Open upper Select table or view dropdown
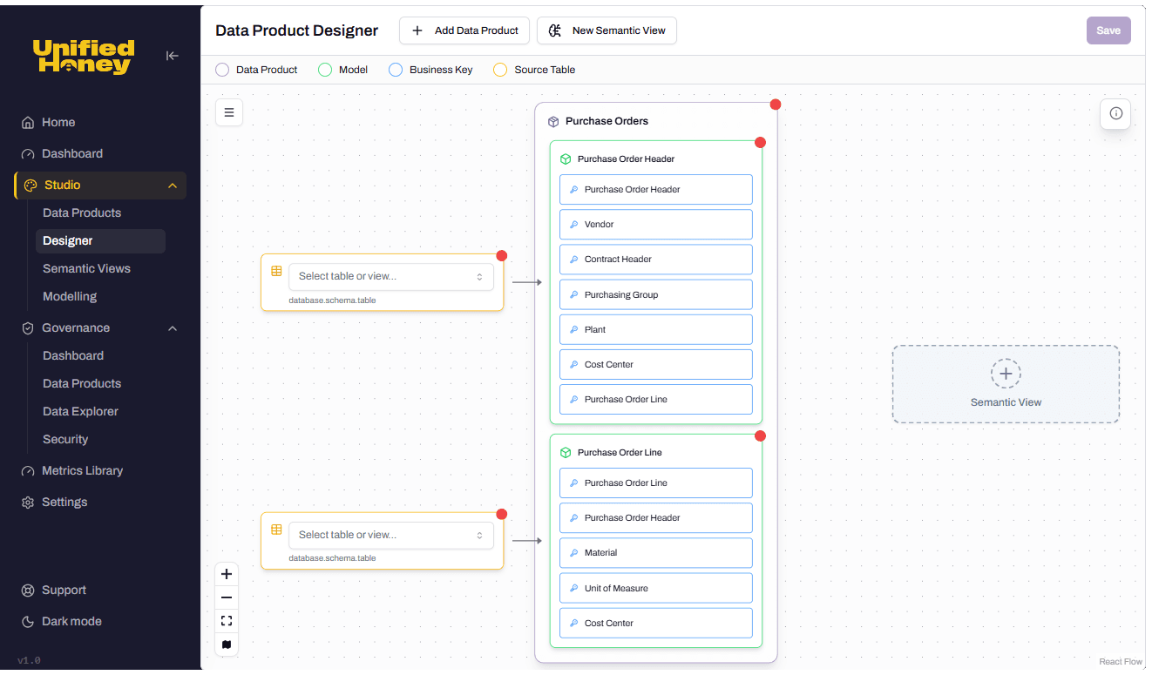 point(391,276)
